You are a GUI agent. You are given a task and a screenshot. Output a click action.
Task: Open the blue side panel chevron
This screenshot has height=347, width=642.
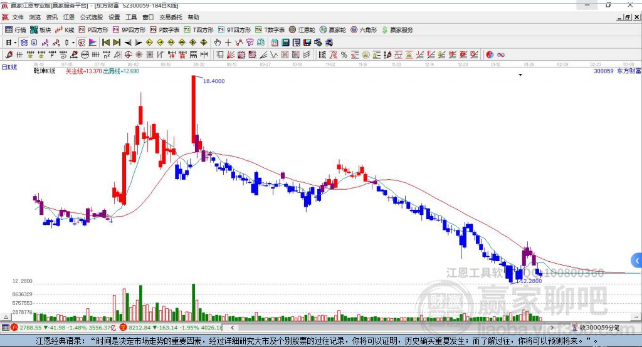(x=637, y=261)
